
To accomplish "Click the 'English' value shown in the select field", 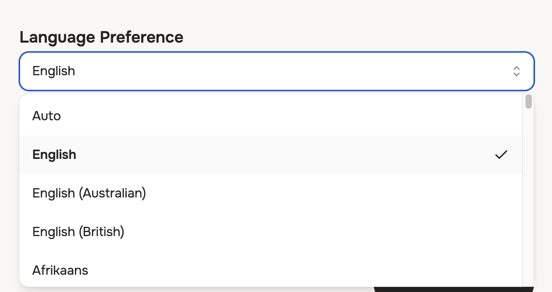I will [54, 71].
